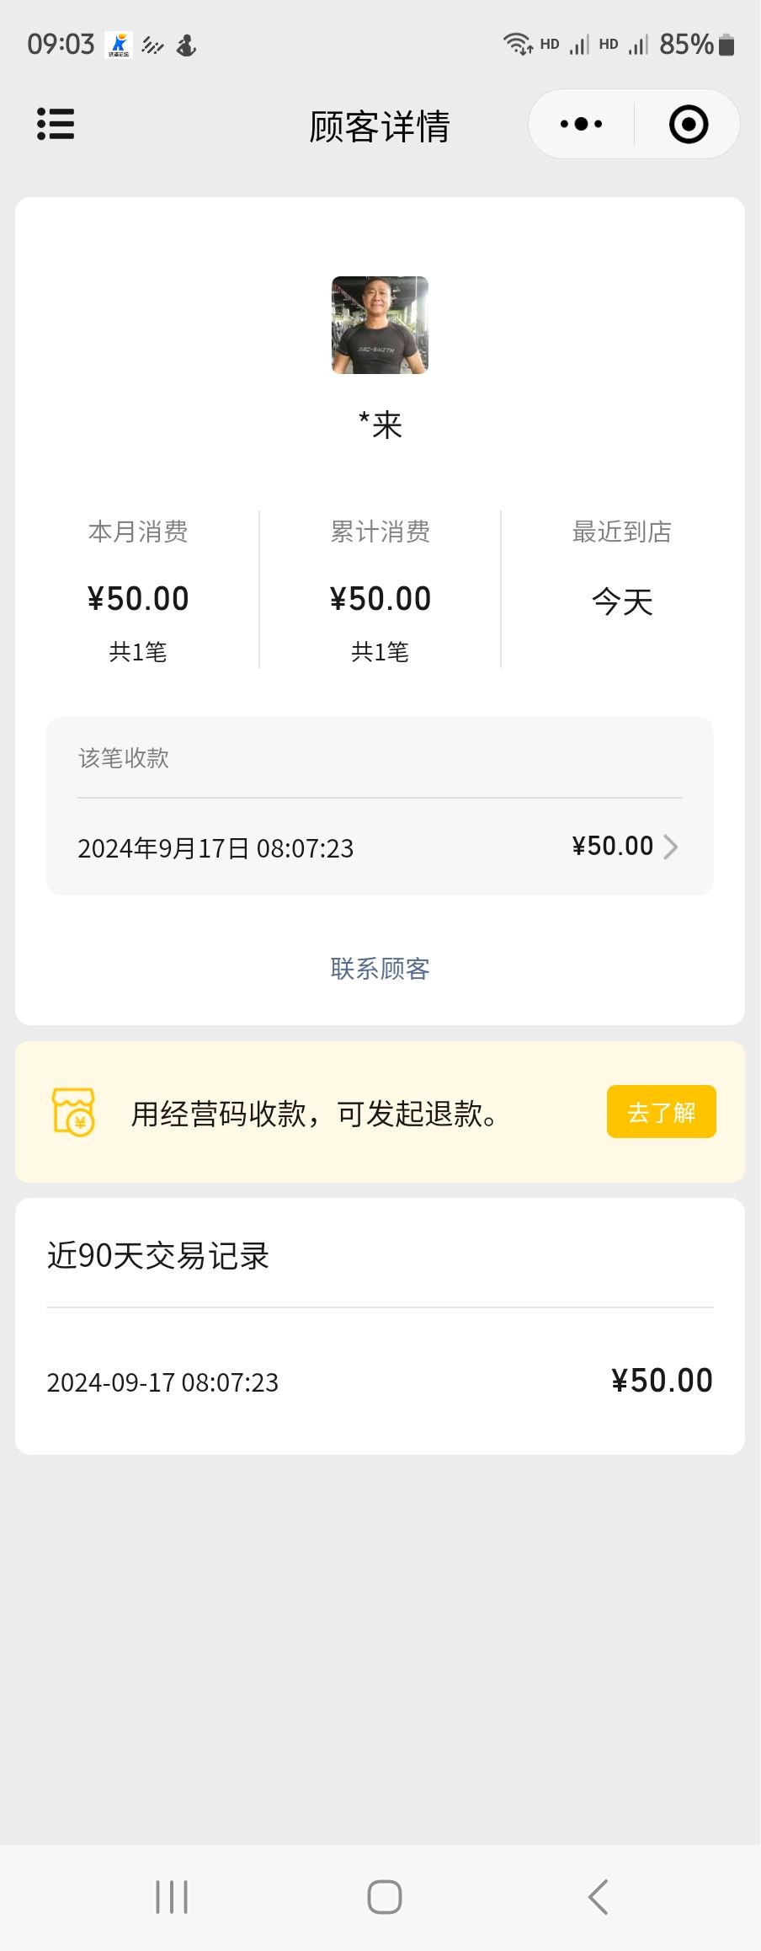Tap Android back arrow navigation icon
The image size is (761, 1951).
pos(598,1897)
